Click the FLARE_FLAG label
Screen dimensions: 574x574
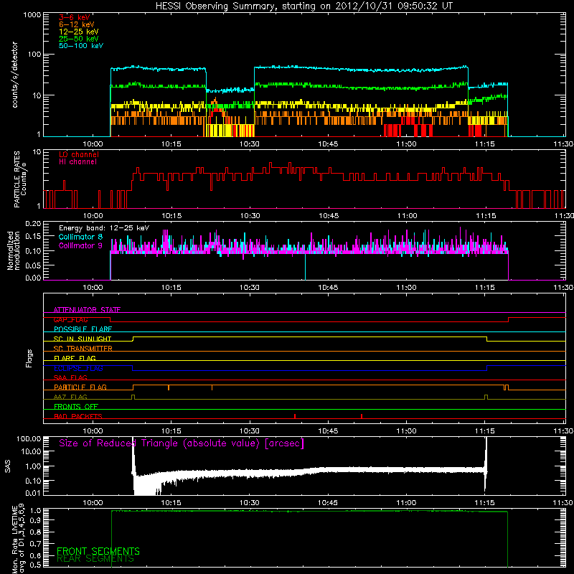(75, 358)
